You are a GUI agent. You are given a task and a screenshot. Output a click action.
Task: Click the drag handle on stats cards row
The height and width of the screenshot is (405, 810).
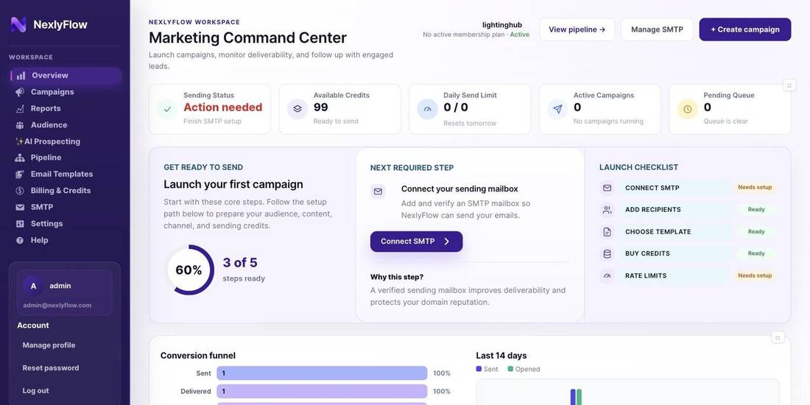click(x=789, y=85)
